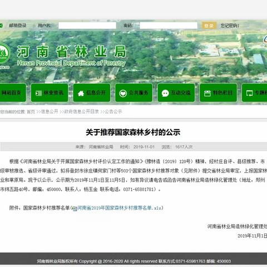Click the 河南省林业局 site title

72,52
